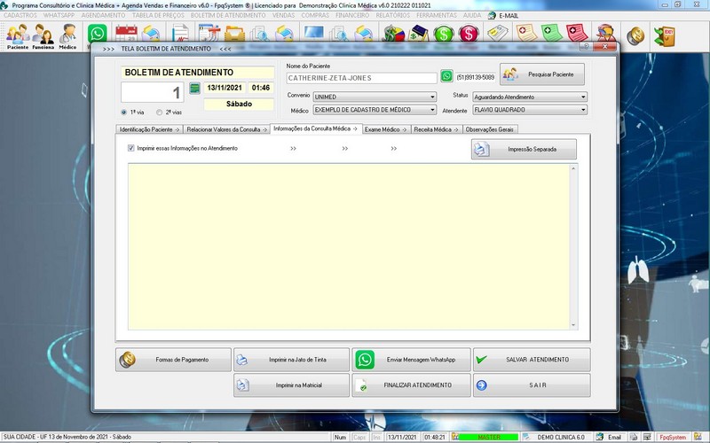Screen dimensions: 710x443
Task: Click the Funciona toolbar icon
Action: tap(43, 36)
